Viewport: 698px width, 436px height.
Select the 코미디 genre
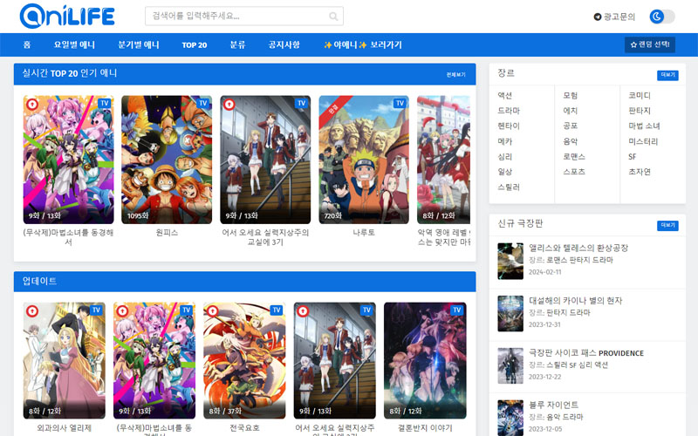(640, 95)
